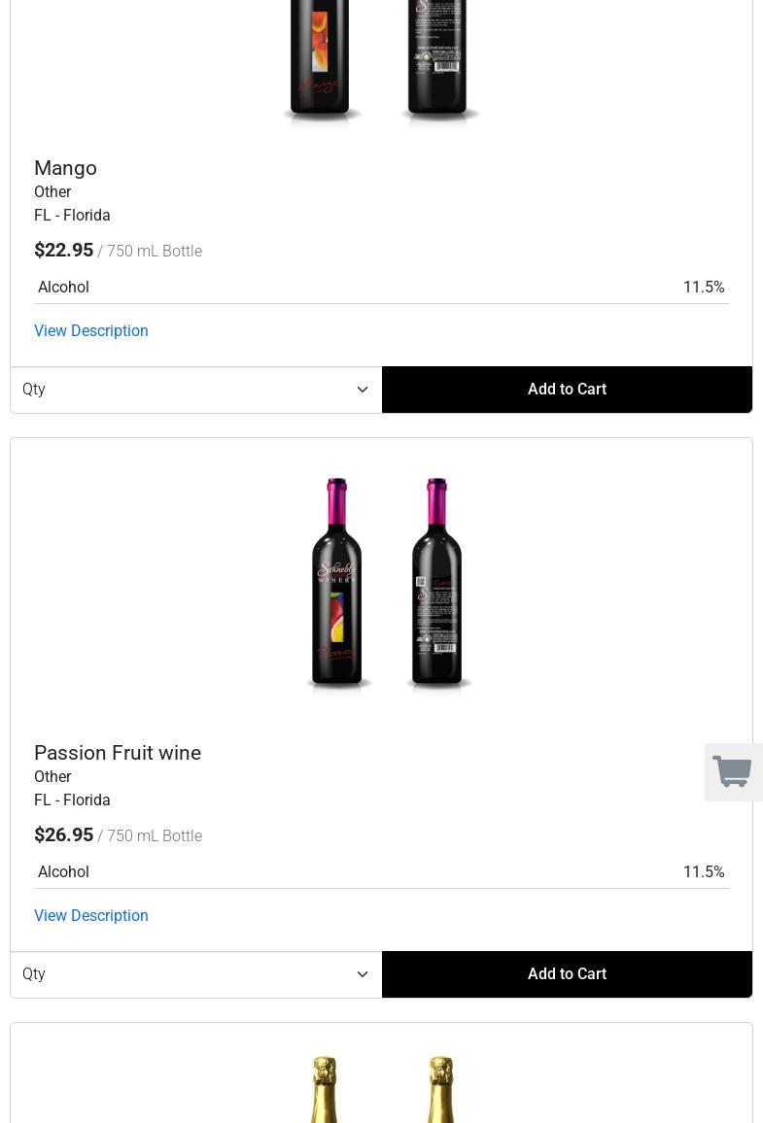Click the Mango front bottle image

[x=322, y=58]
